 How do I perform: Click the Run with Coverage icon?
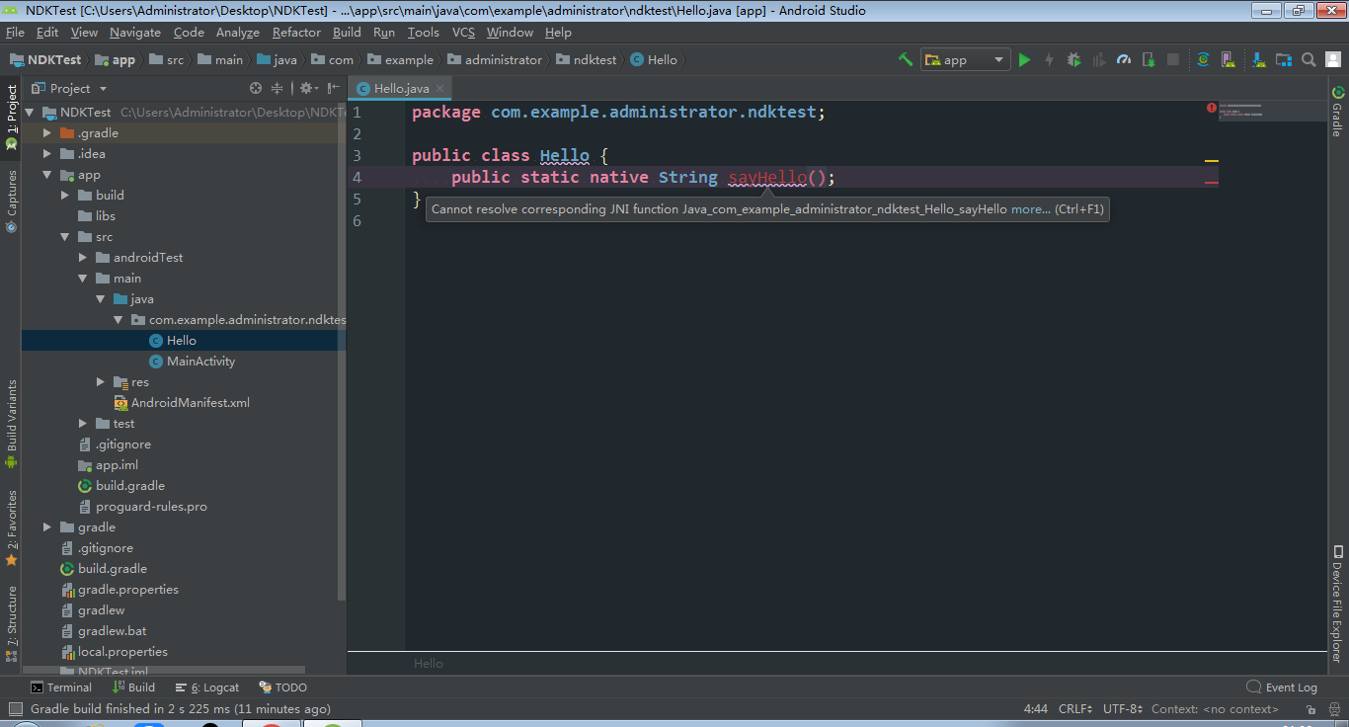click(x=1098, y=59)
